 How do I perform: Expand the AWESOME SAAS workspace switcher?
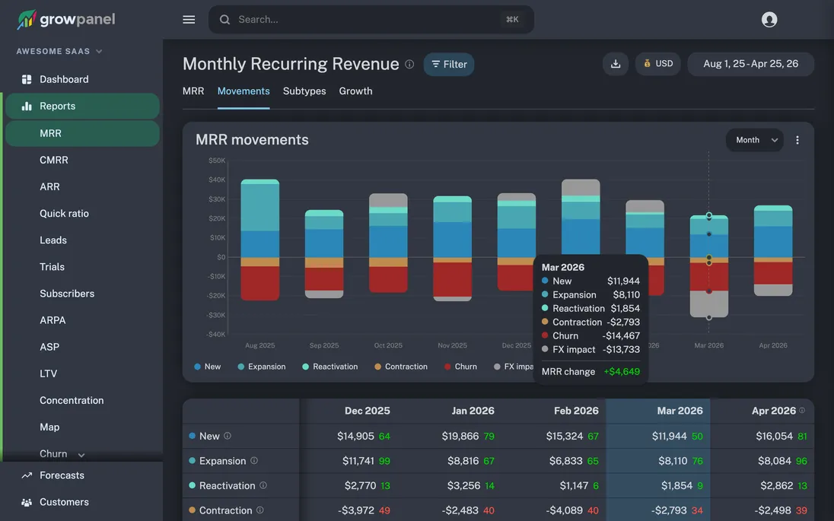[59, 52]
